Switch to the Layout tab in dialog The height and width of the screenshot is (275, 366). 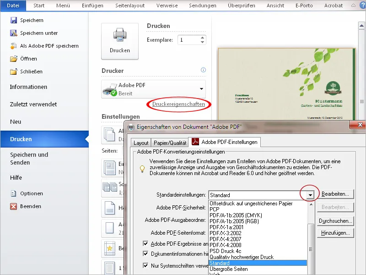141,143
